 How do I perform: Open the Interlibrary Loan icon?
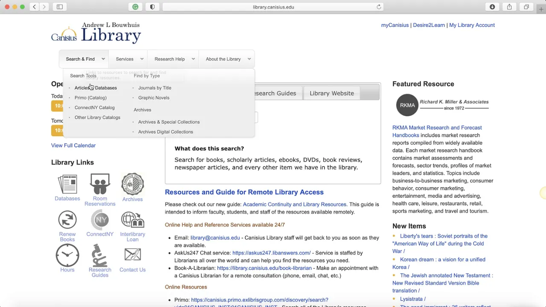click(x=133, y=220)
